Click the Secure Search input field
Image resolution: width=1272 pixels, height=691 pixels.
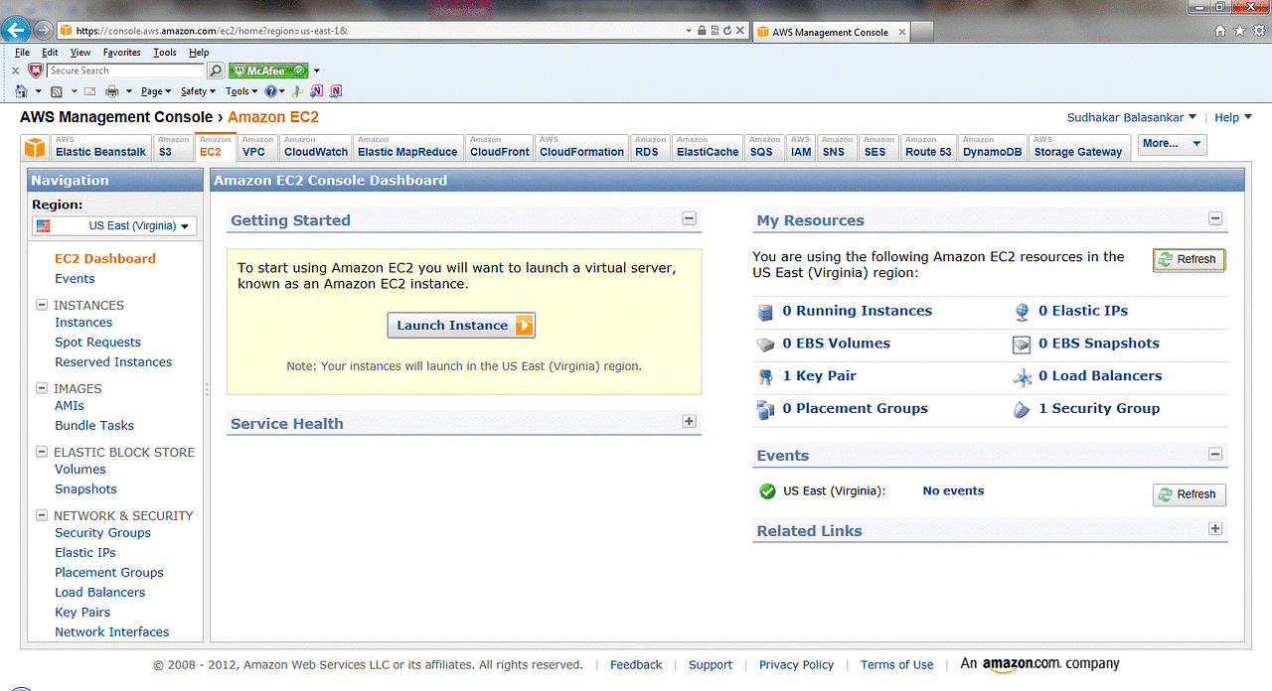(125, 70)
